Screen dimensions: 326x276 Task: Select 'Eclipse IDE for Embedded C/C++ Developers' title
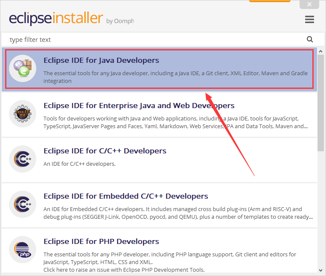click(126, 197)
